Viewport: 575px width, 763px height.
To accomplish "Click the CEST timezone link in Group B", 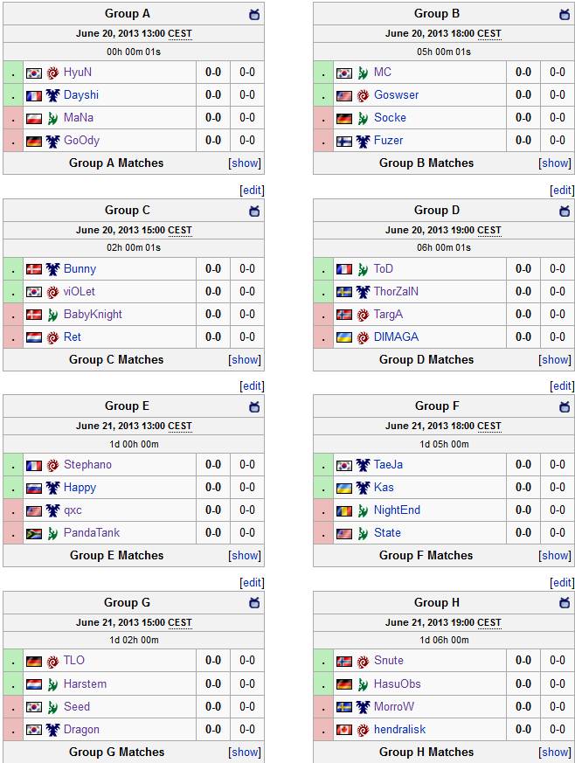I will pos(489,34).
